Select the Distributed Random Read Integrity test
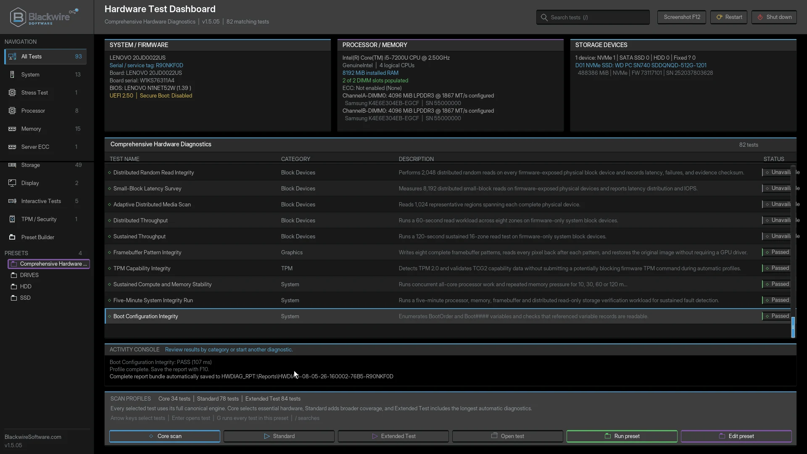The image size is (807, 454). coord(448,173)
